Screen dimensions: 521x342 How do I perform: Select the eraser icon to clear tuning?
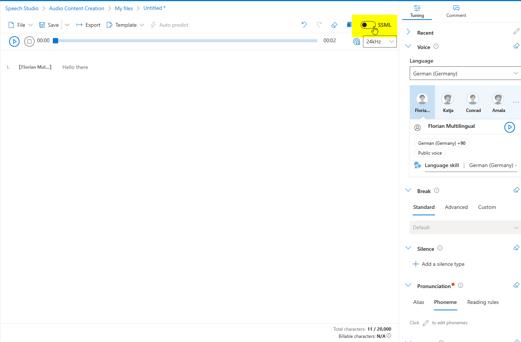334,25
